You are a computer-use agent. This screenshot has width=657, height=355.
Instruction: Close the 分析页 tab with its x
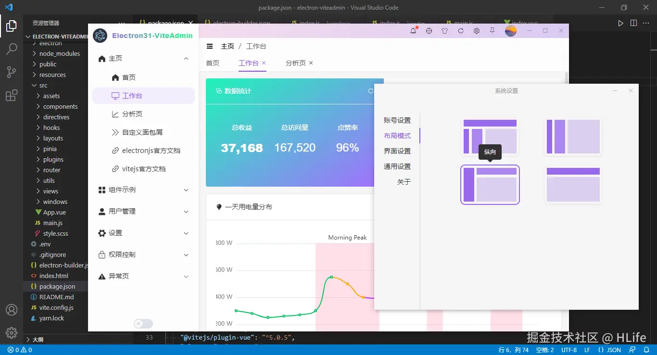[x=311, y=63]
